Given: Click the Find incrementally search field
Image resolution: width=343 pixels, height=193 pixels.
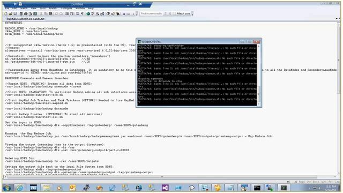Looking at the screenshot, I should click(151, 13).
